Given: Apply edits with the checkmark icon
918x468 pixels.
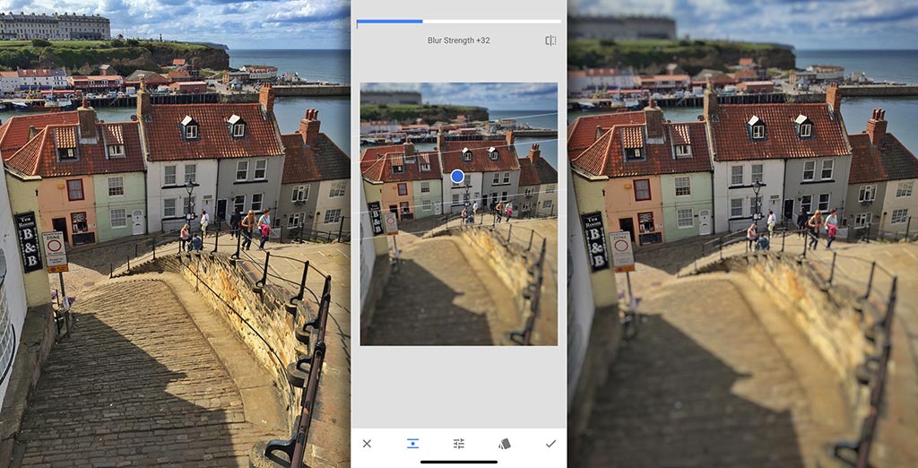Looking at the screenshot, I should [550, 444].
